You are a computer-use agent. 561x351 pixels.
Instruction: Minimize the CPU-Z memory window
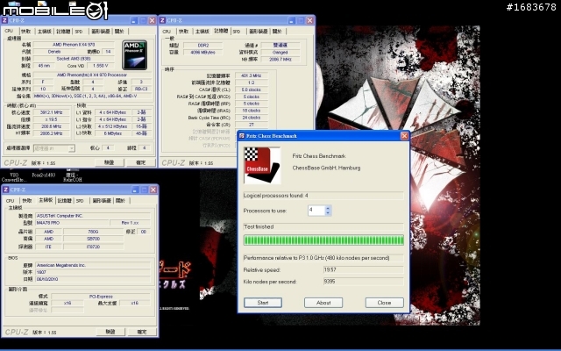(292, 20)
